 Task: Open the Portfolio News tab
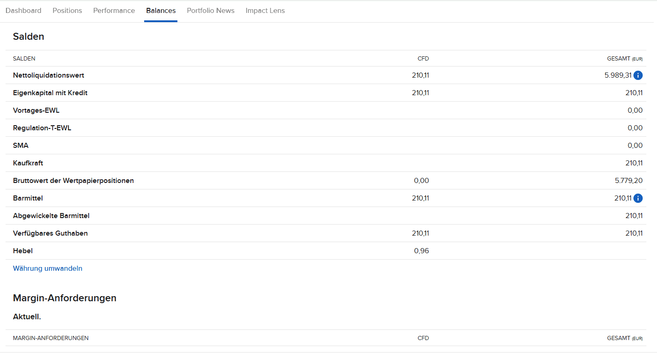211,11
